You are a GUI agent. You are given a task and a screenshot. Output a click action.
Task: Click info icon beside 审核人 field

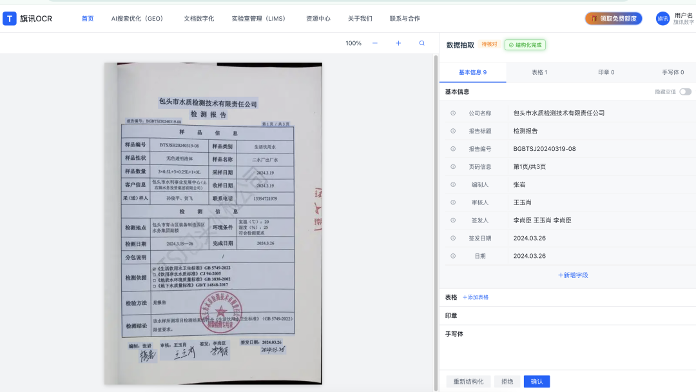pos(453,202)
